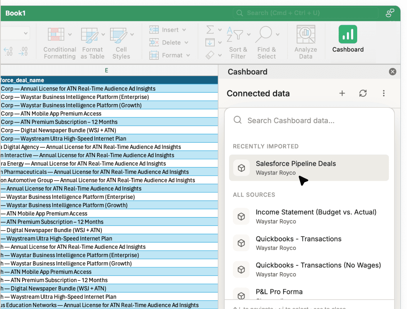Expand the Fill dropdown arrow
407x309 pixels.
click(220, 42)
